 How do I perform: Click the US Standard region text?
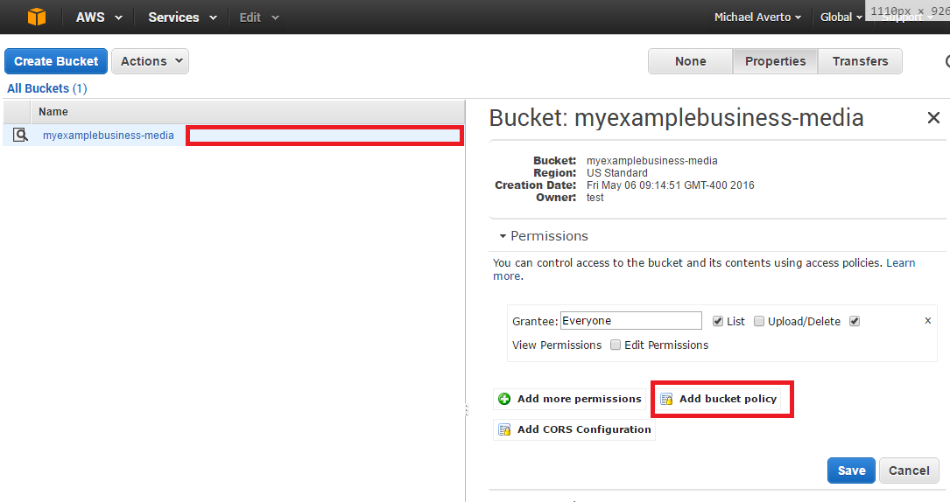point(616,173)
